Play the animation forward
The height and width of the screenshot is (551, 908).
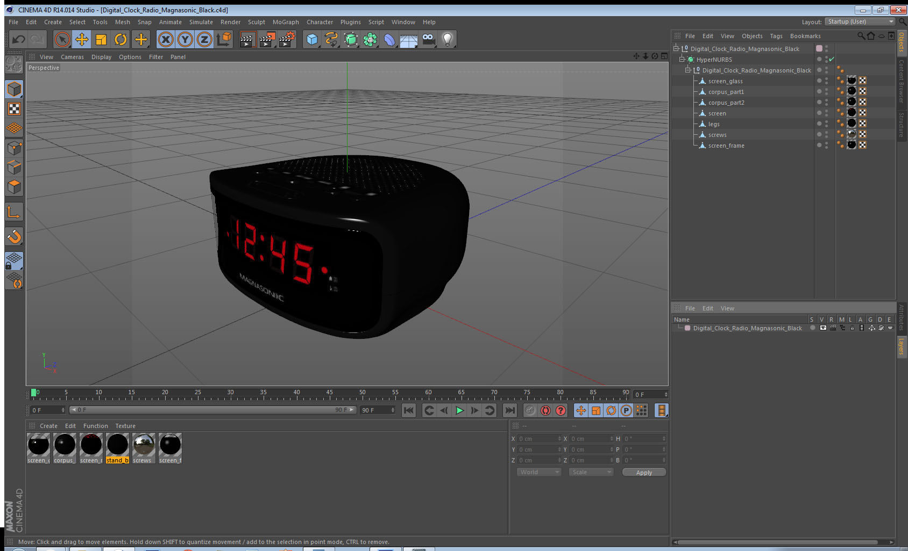coord(459,410)
